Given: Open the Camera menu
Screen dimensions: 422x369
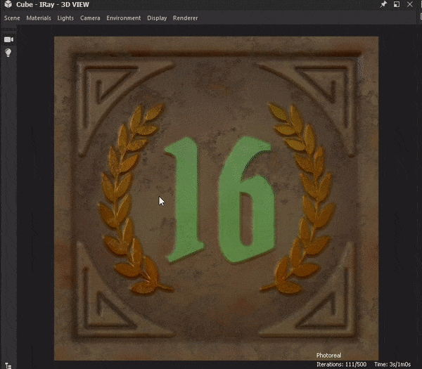Looking at the screenshot, I should (x=90, y=18).
